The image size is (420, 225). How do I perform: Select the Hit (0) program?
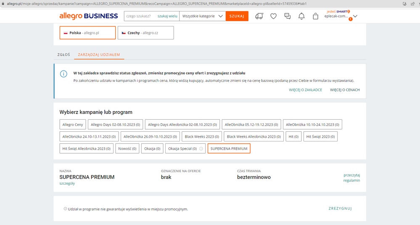[293, 136]
